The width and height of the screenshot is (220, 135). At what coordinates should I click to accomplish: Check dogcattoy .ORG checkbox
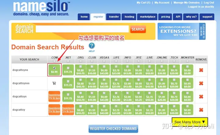(80, 106)
